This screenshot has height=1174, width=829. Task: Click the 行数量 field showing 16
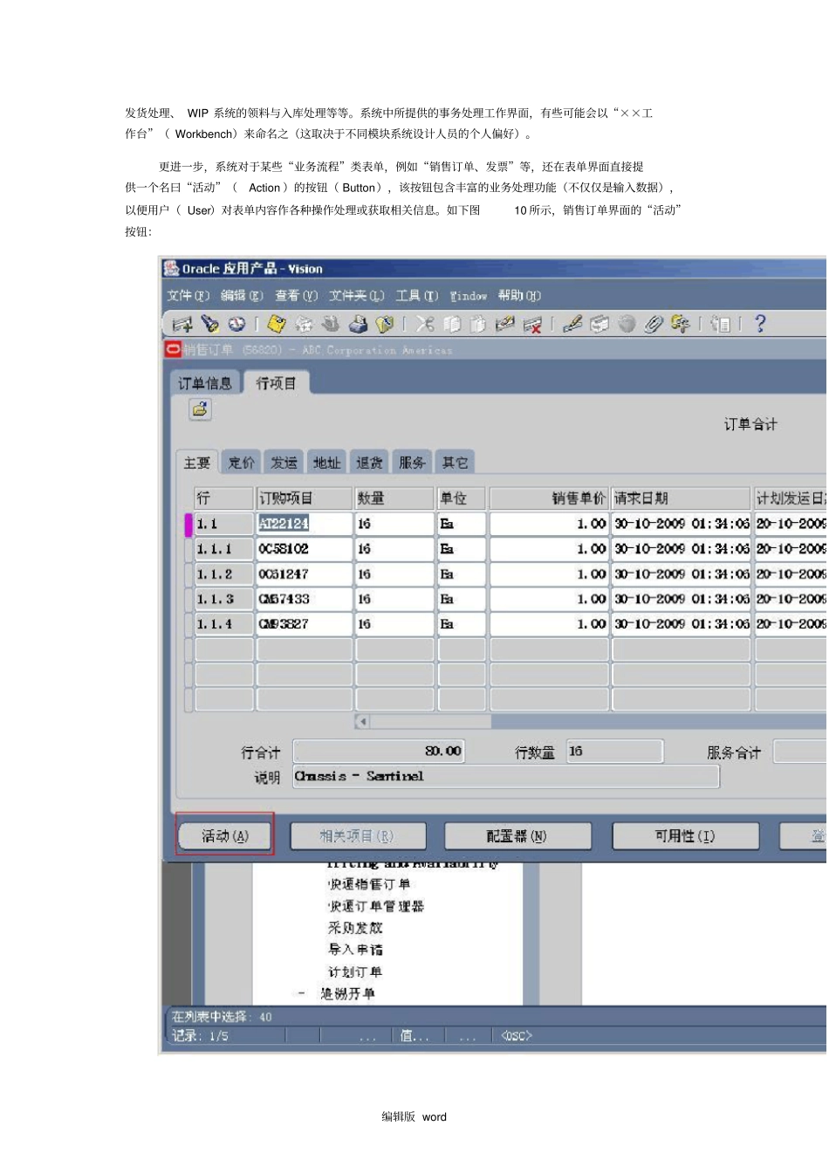pyautogui.click(x=614, y=751)
